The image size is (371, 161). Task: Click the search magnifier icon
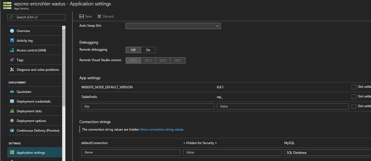tap(11, 17)
